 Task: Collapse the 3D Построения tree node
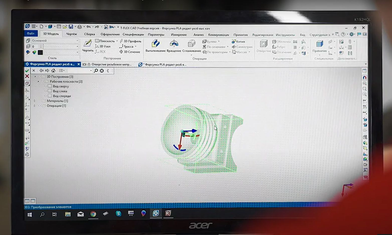(x=35, y=77)
